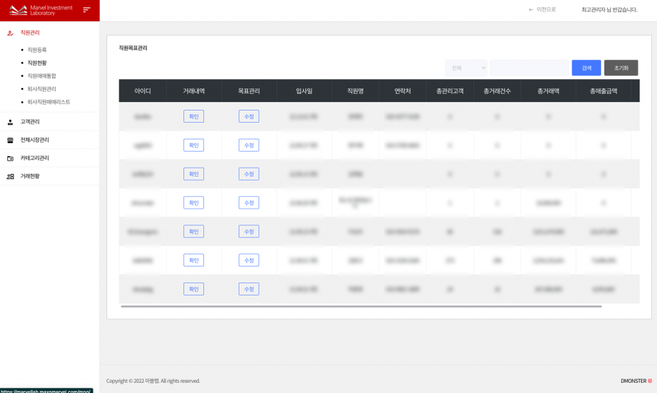Click the Marvel Investment Laboratory logo
The width and height of the screenshot is (657, 393).
[42, 10]
